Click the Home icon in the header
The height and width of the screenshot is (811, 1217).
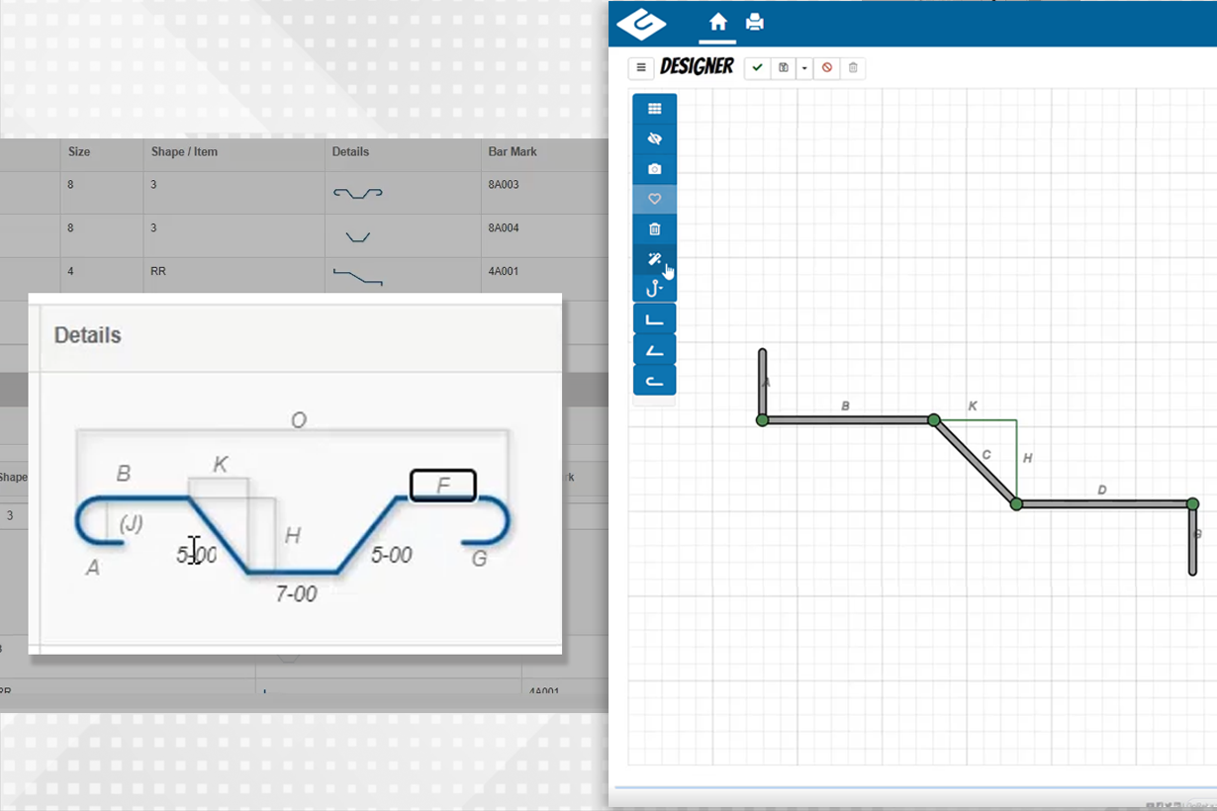718,23
